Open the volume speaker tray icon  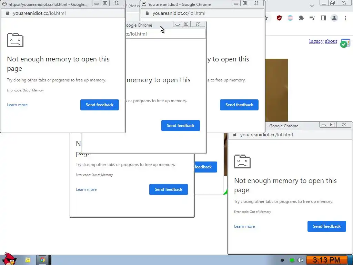pos(300,260)
